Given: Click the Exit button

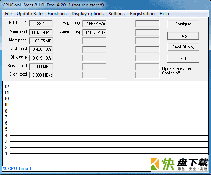Looking at the screenshot, I should click(183, 59).
